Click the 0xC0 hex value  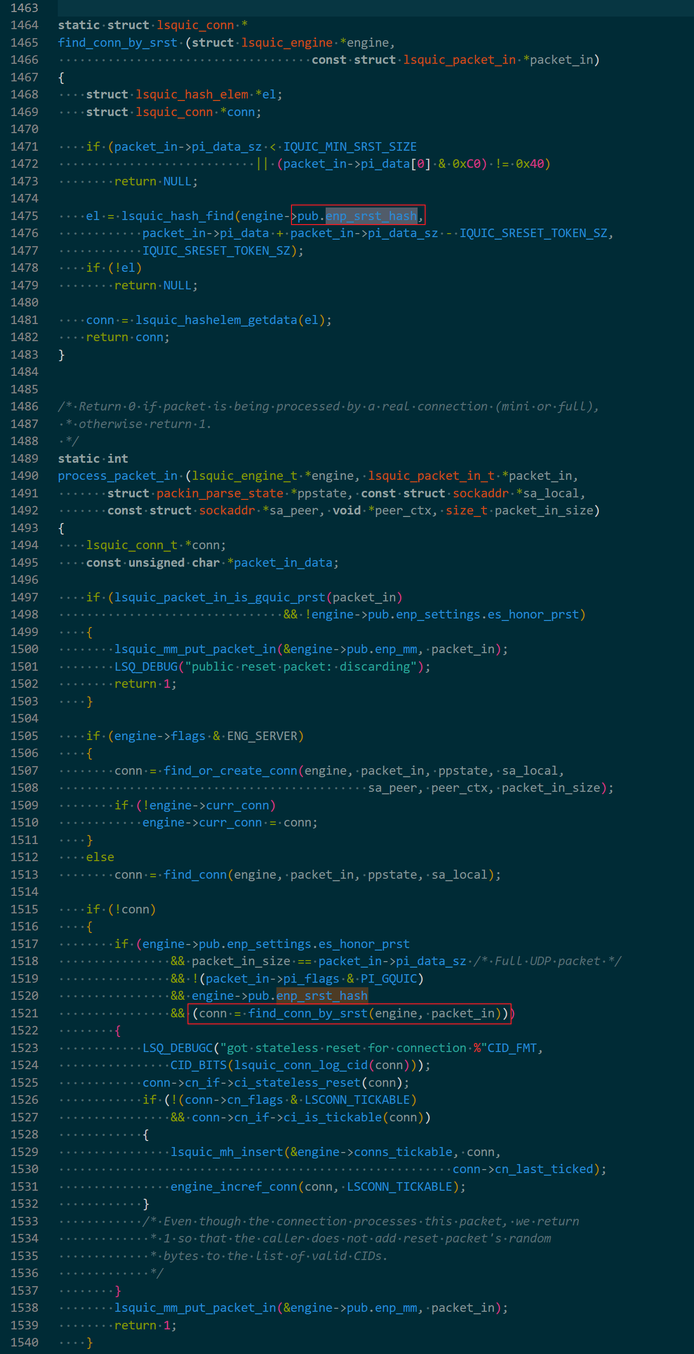466,163
